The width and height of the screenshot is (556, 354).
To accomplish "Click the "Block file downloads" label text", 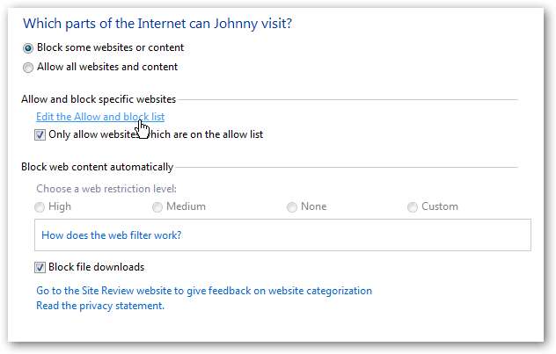I will coord(97,267).
